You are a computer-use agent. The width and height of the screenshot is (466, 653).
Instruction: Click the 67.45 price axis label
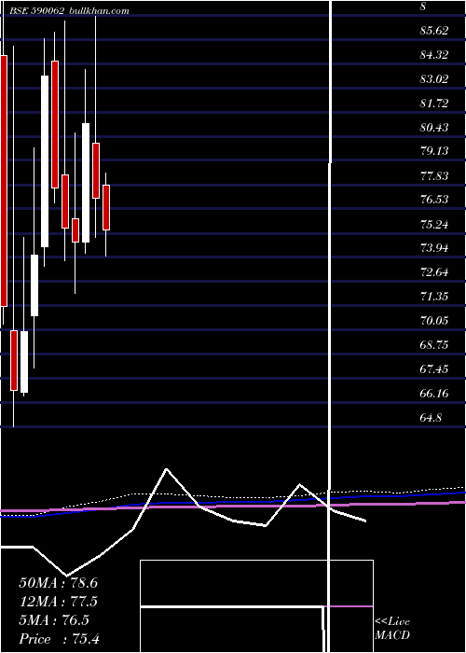[x=434, y=369]
